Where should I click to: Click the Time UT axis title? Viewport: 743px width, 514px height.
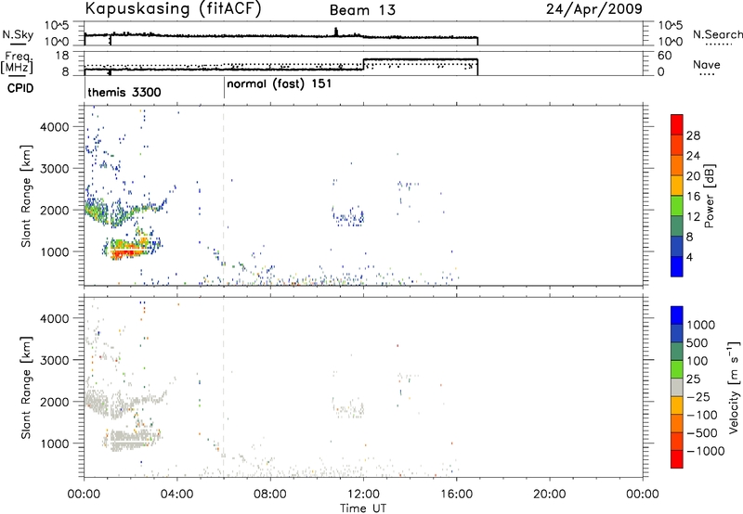[x=363, y=508]
